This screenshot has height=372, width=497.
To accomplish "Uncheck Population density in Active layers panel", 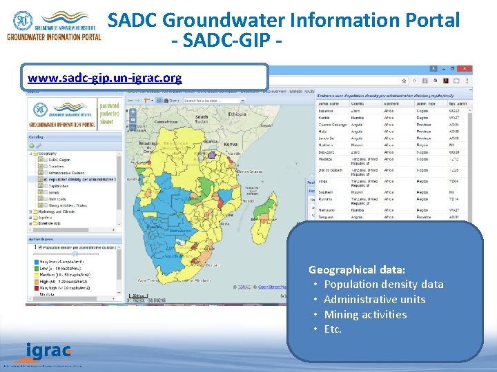I will (40, 247).
